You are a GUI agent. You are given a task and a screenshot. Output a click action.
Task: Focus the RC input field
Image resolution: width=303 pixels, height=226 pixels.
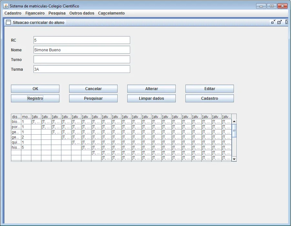coord(82,40)
